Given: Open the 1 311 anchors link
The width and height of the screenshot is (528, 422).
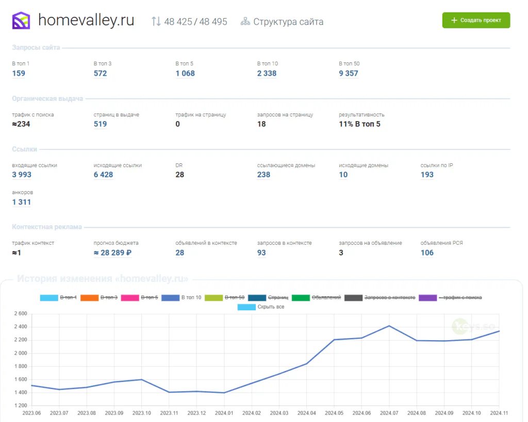Looking at the screenshot, I should [21, 202].
